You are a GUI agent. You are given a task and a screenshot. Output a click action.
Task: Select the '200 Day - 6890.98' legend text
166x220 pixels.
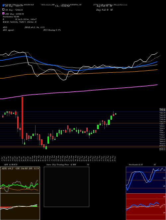pyautogui.click(x=15, y=14)
